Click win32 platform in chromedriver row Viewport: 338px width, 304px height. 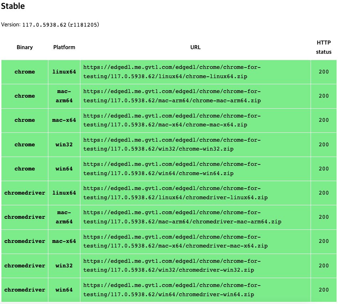click(x=64, y=266)
